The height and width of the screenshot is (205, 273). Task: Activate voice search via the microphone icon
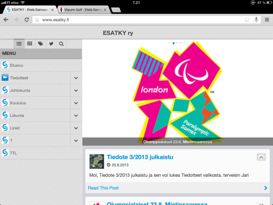pos(256,19)
